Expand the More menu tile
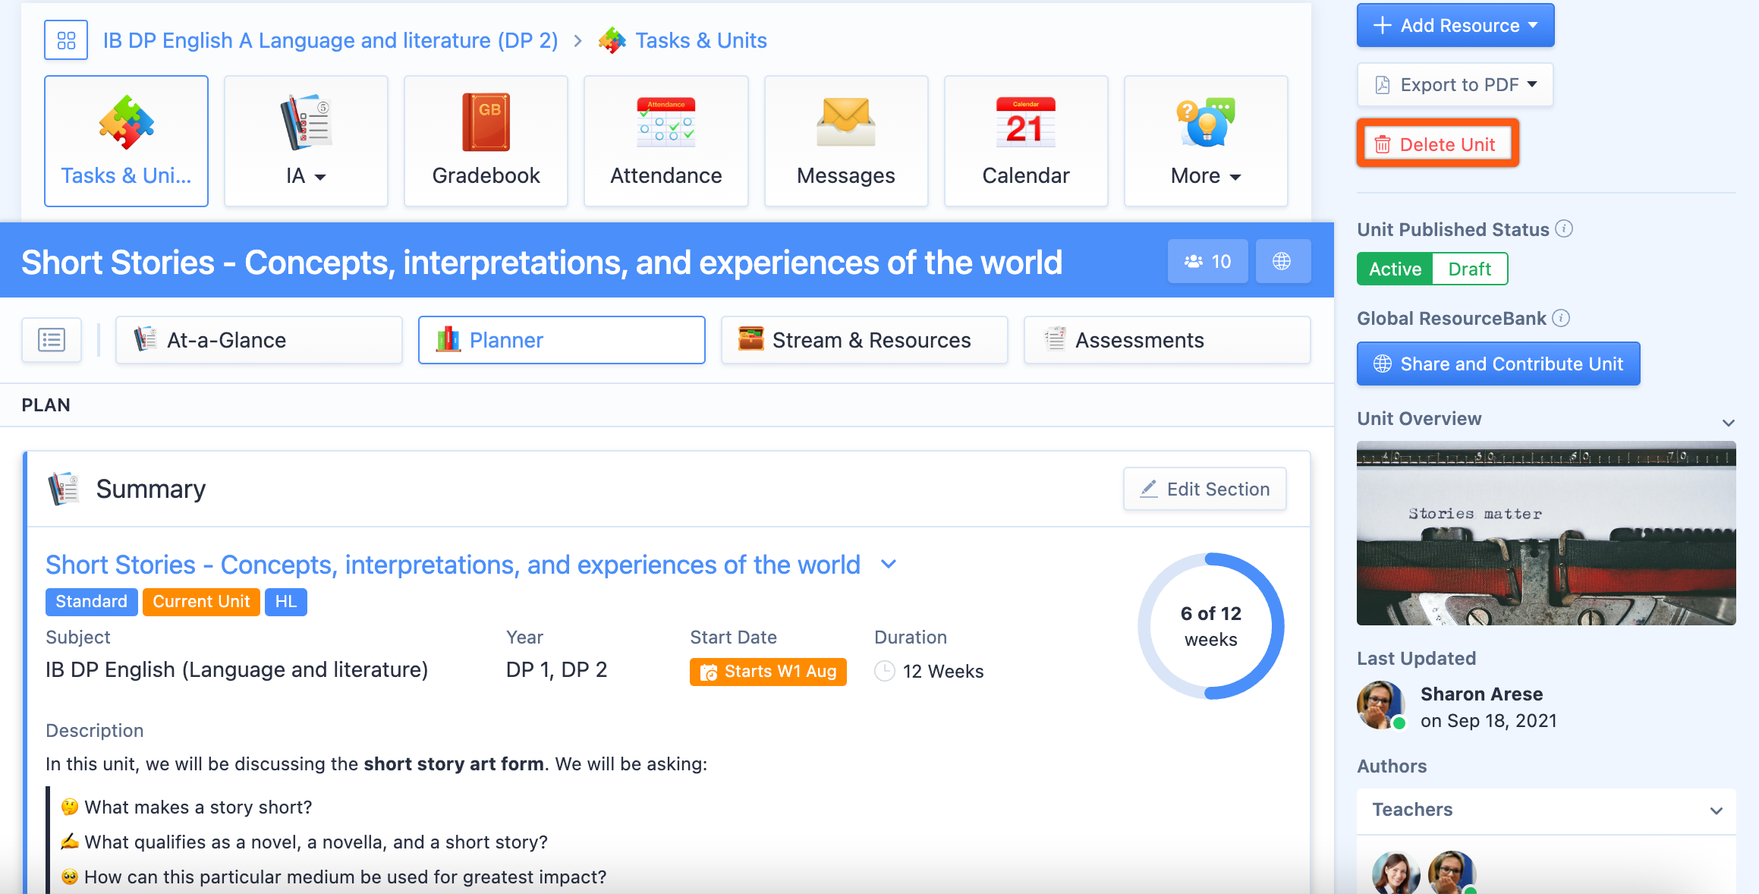Screen dimensions: 1759x894 [x=1205, y=140]
